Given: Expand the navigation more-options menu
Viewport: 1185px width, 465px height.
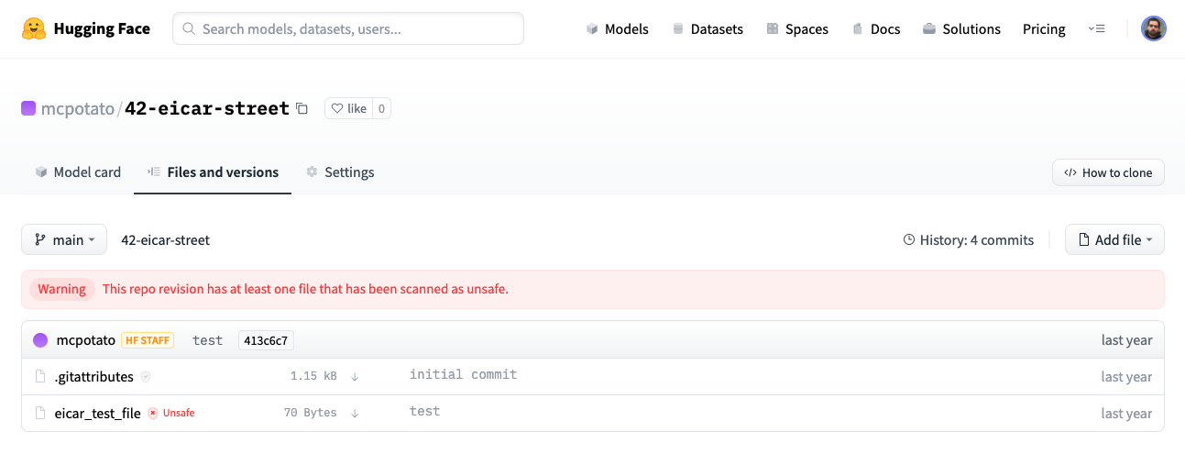Looking at the screenshot, I should pos(1096,28).
